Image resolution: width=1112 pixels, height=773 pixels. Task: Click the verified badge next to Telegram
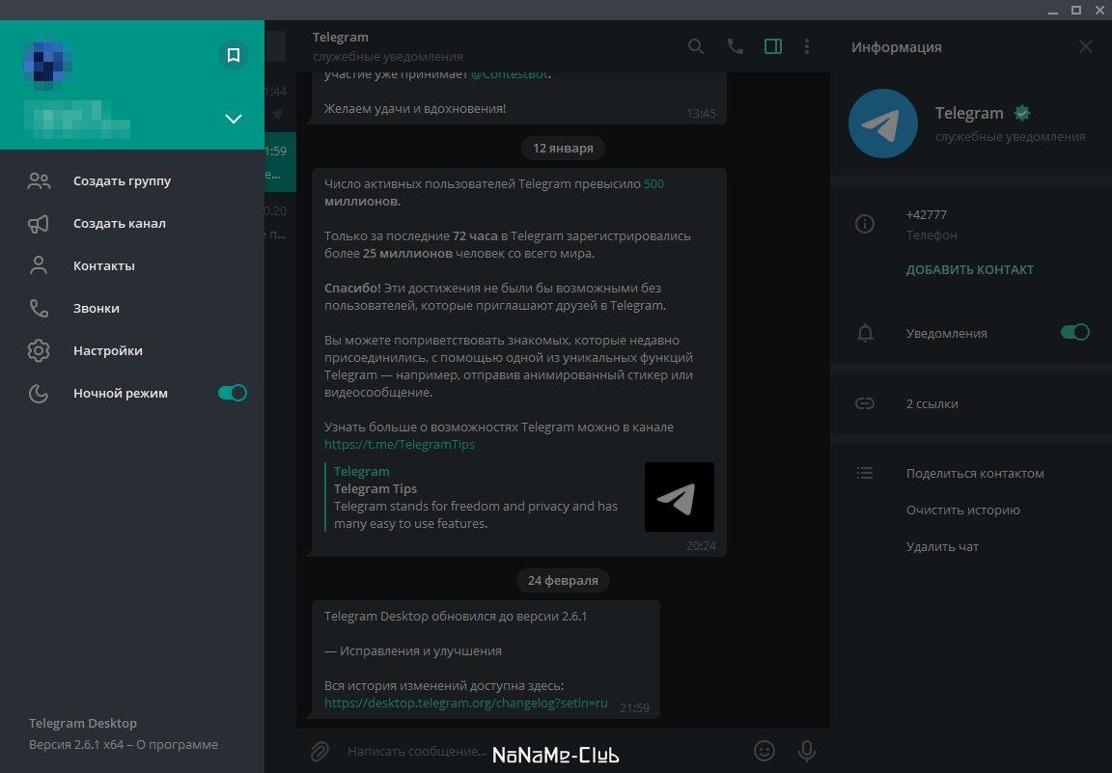pos(1022,113)
